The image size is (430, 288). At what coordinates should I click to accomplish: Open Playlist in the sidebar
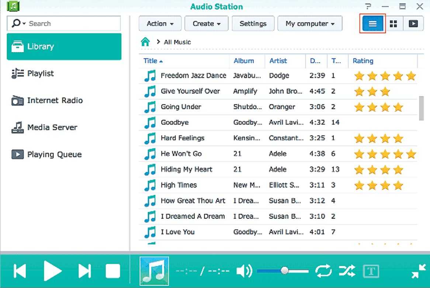point(41,74)
